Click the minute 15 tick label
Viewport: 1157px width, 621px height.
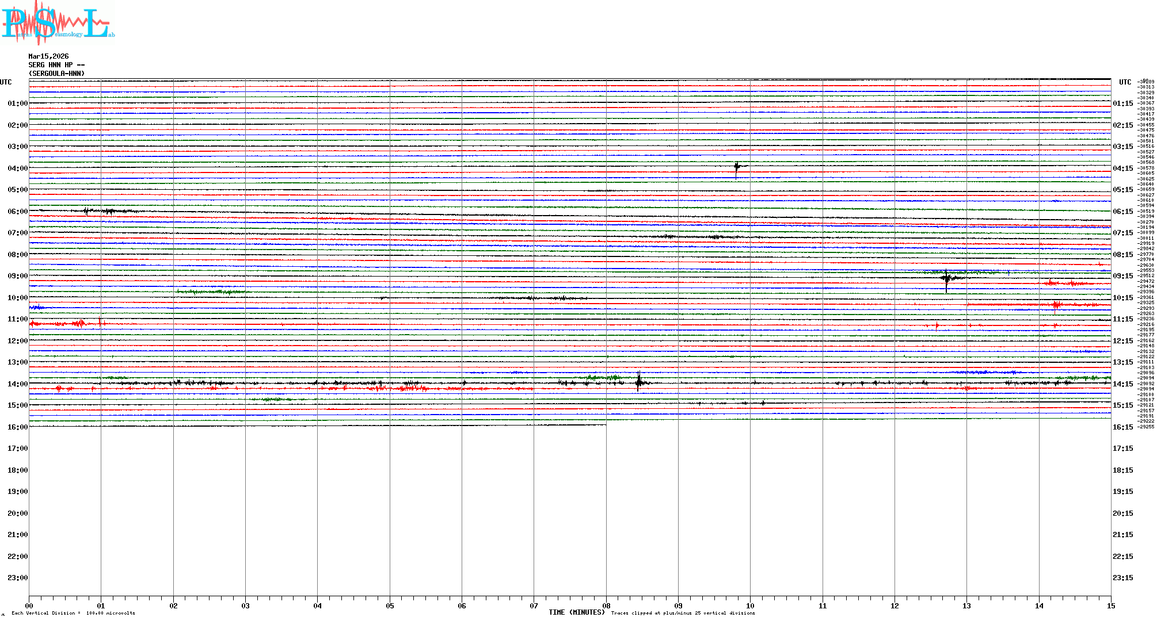1110,605
